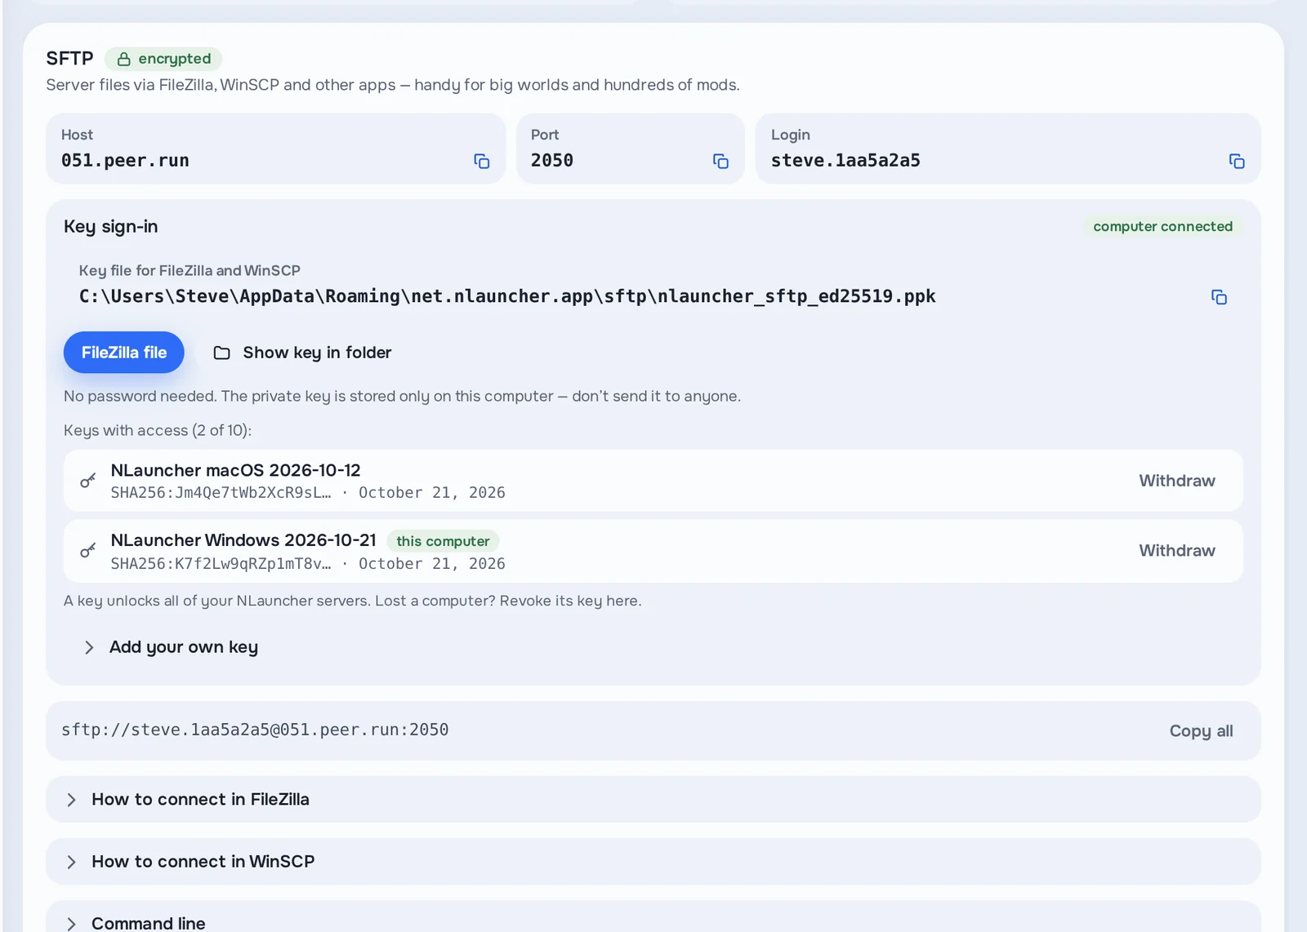1307x932 pixels.
Task: Click the computer connected status badge
Action: tap(1162, 227)
